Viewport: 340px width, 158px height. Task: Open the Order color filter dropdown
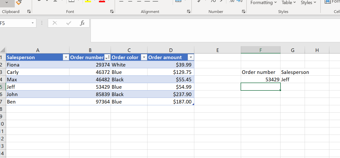coord(144,57)
